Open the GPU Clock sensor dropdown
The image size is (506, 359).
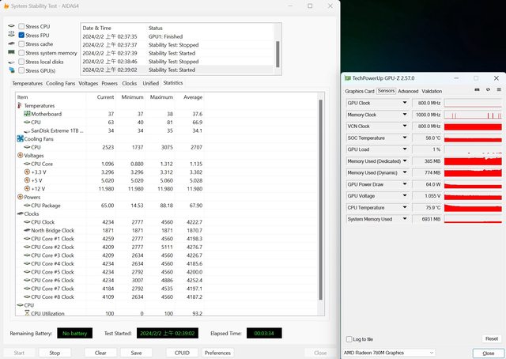pyautogui.click(x=406, y=103)
